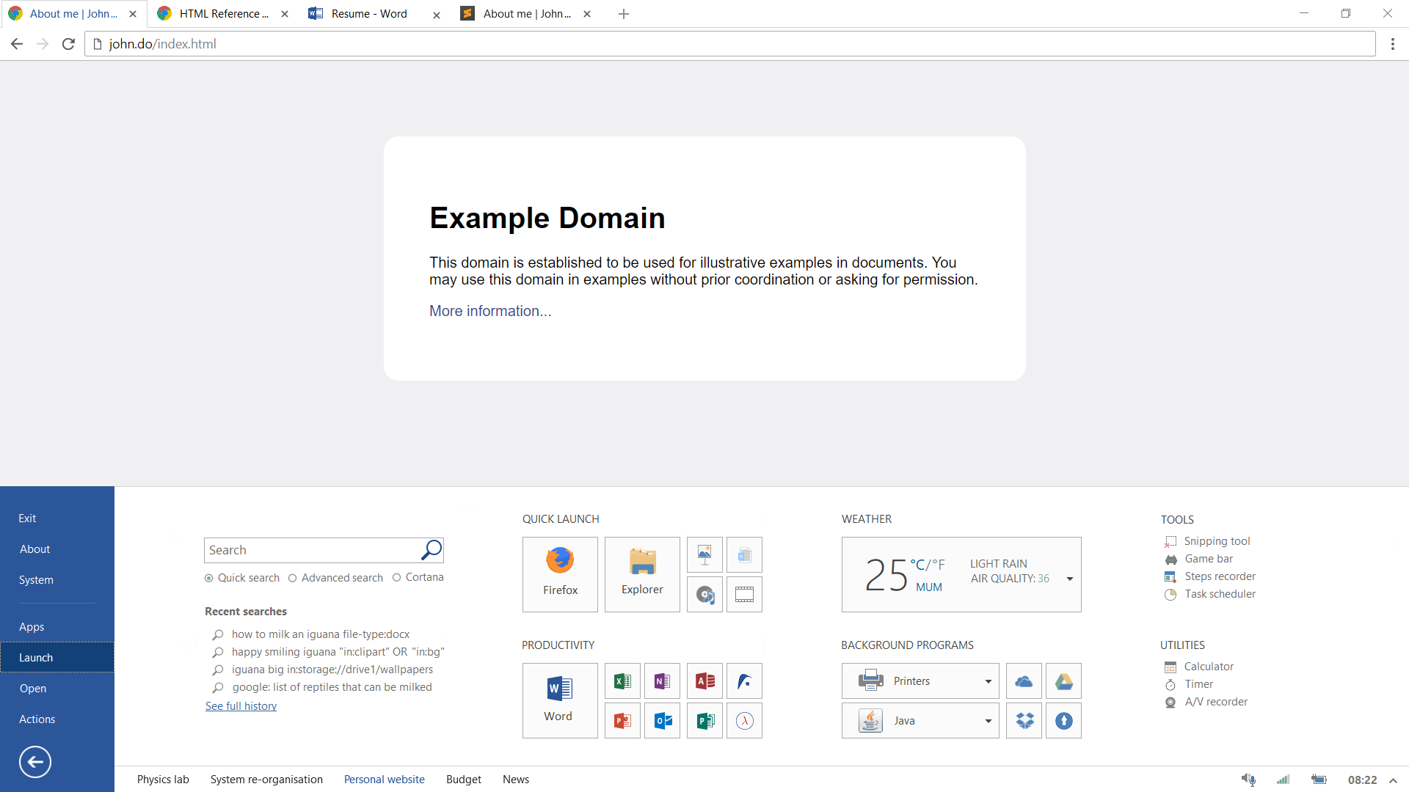
Task: Select the Advanced search radio button
Action: click(293, 578)
